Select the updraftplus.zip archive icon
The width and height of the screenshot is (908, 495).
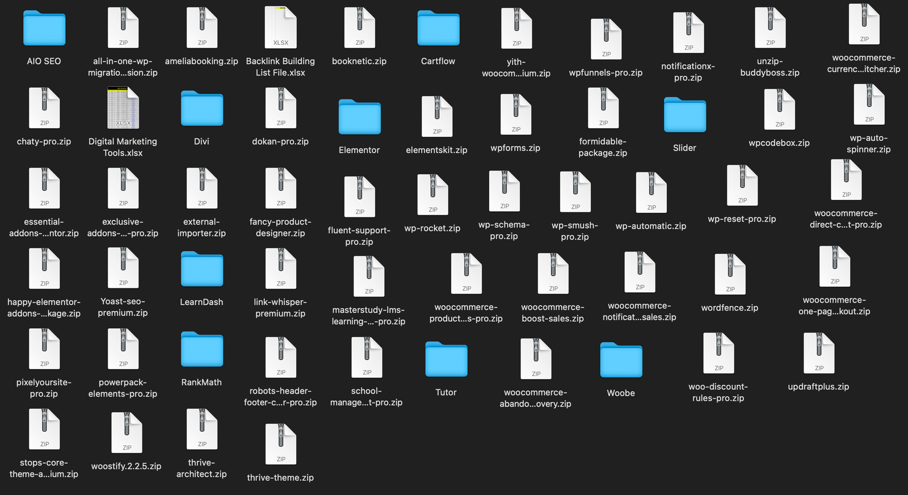tap(819, 353)
